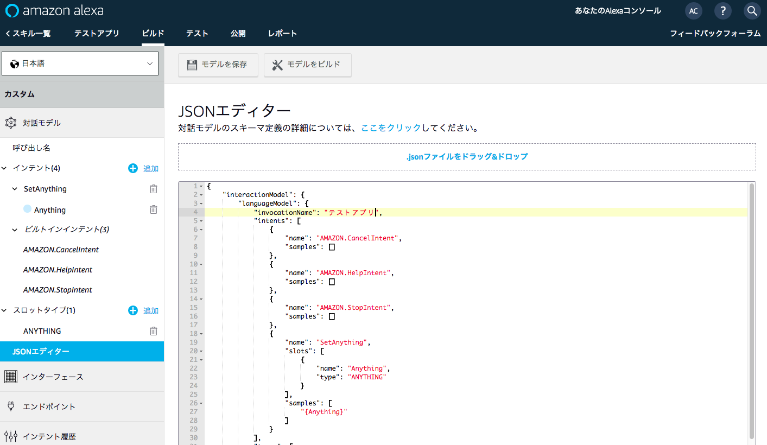Click the インテント履歴 sliders icon

pos(10,436)
